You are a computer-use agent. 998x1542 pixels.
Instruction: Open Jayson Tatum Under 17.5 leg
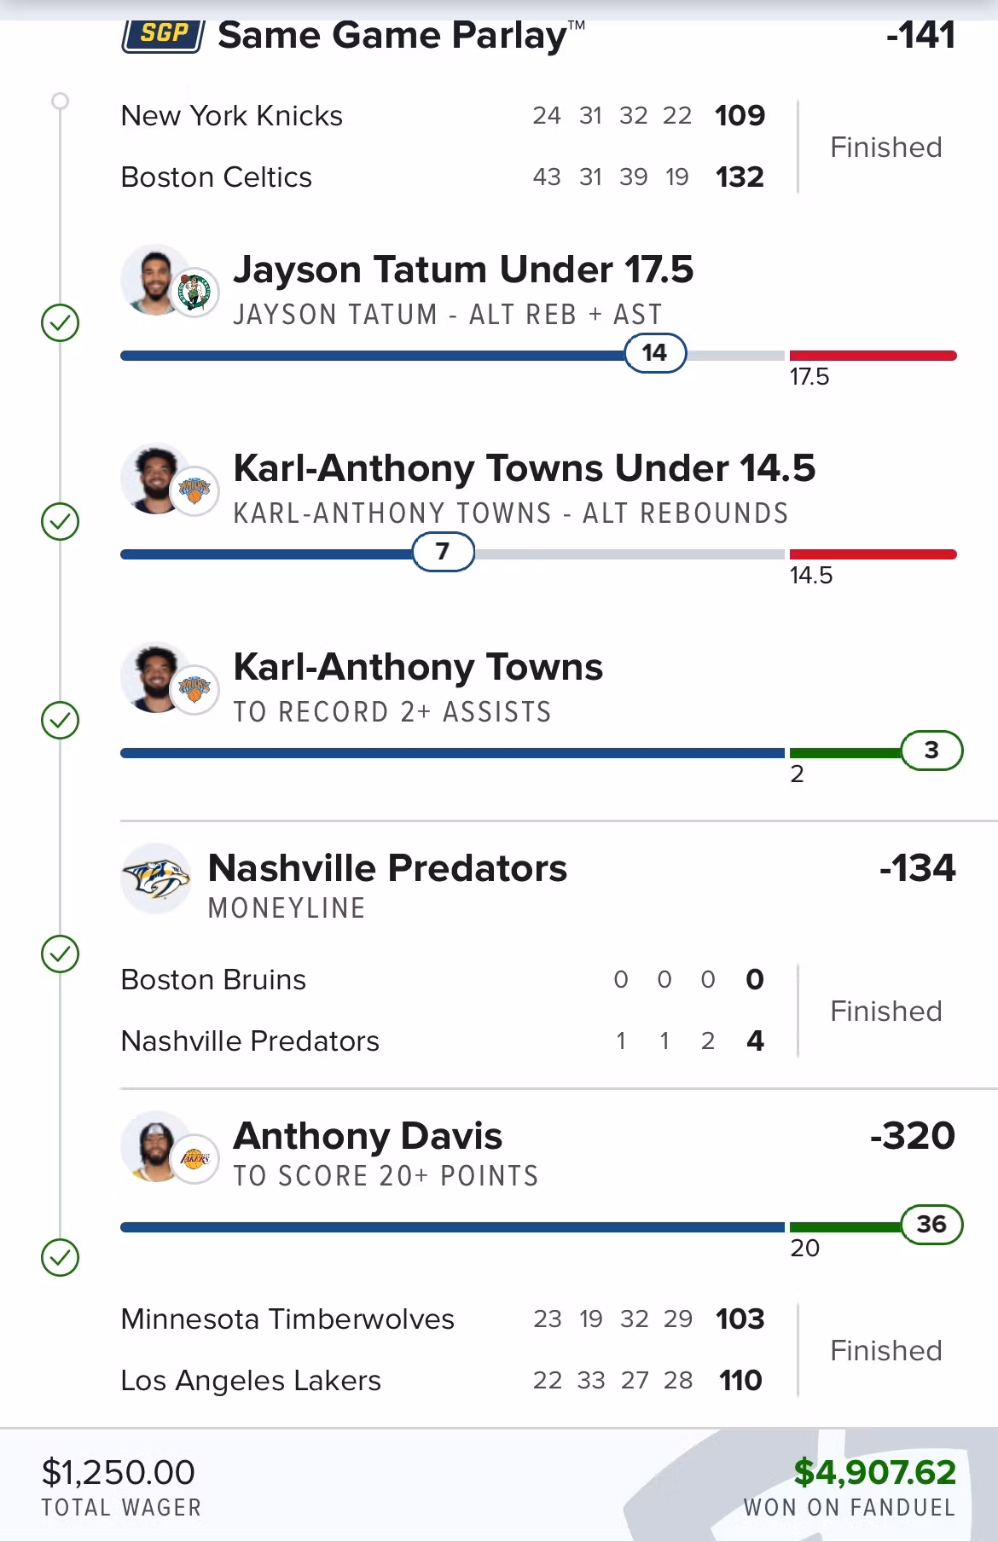(463, 270)
